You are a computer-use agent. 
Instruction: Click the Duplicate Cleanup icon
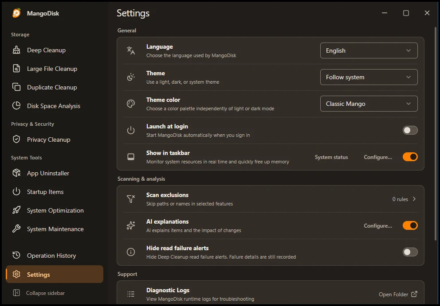tap(16, 87)
